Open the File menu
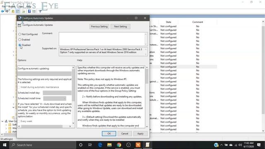Image resolution: width=265 pixels, height=149 pixels. tap(4, 7)
